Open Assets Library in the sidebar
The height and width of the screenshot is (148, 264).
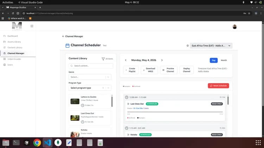[18, 42]
